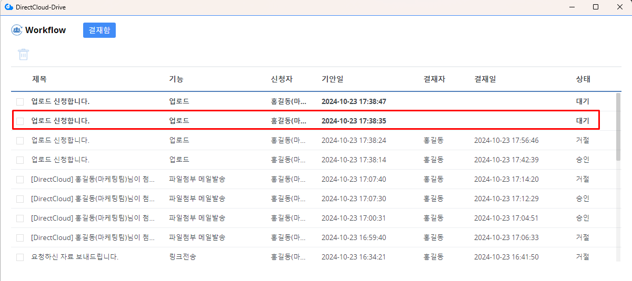Sort by the 제목 column header
This screenshot has height=281, width=632.
39,79
